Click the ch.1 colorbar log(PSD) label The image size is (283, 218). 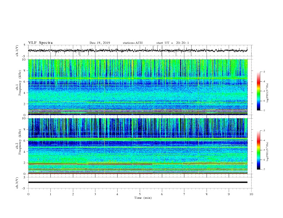267,93
